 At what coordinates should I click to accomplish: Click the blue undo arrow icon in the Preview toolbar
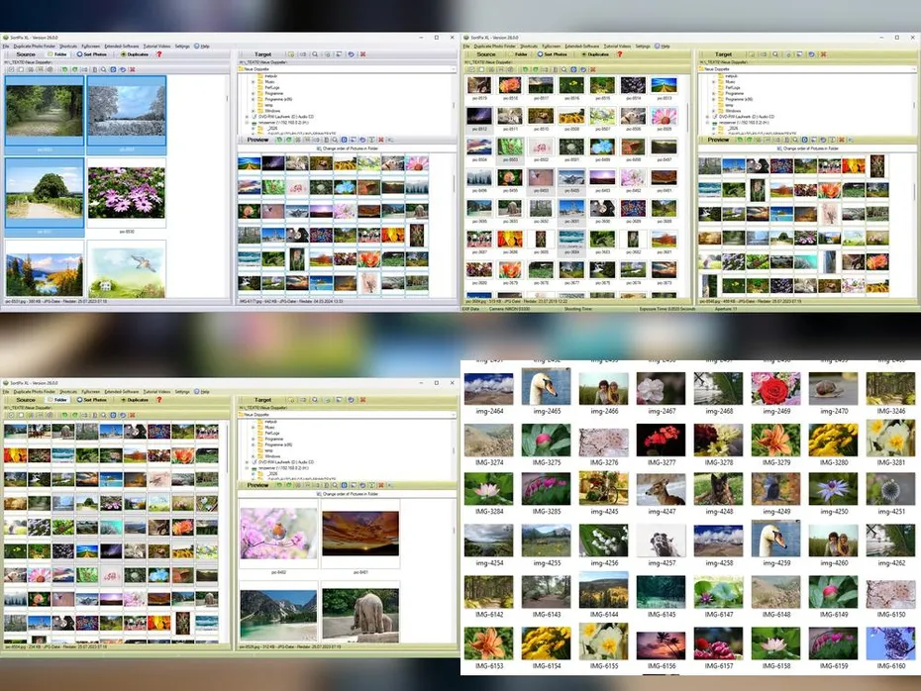362,140
